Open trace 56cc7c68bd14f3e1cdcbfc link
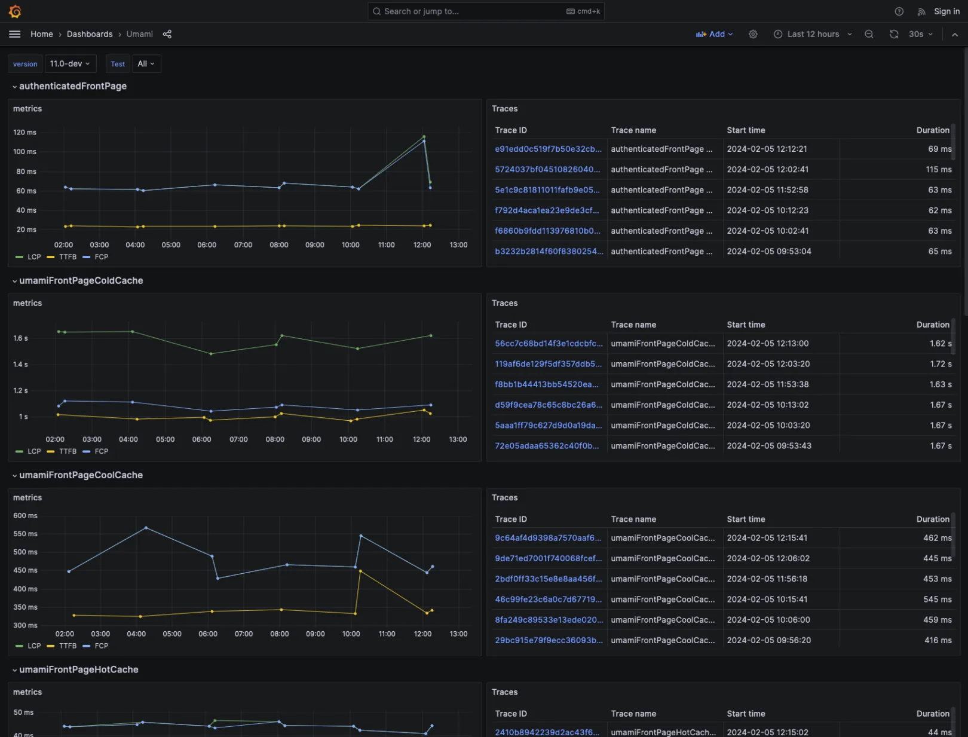Viewport: 968px width, 737px height. [548, 344]
